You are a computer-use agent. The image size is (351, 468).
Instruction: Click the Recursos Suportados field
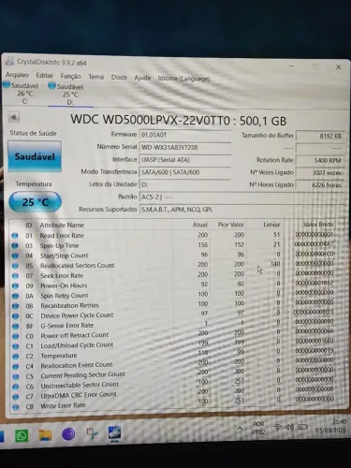click(242, 210)
